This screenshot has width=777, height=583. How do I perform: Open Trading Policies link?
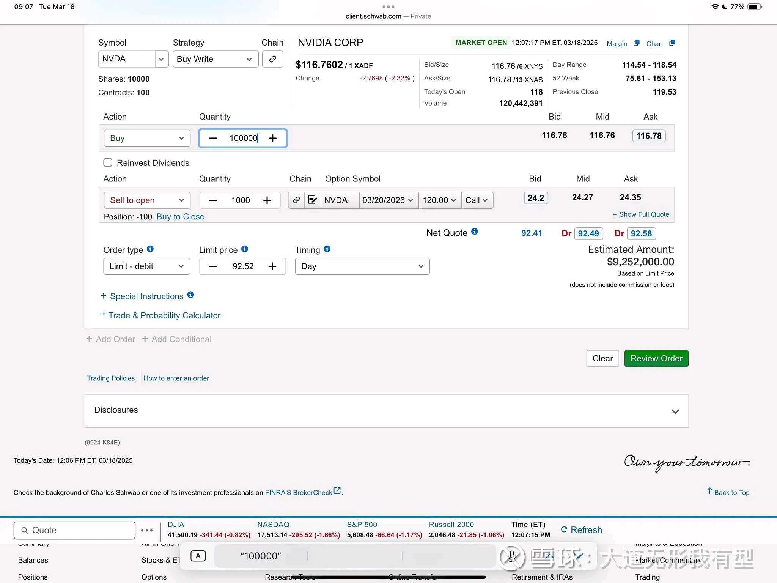click(x=111, y=378)
